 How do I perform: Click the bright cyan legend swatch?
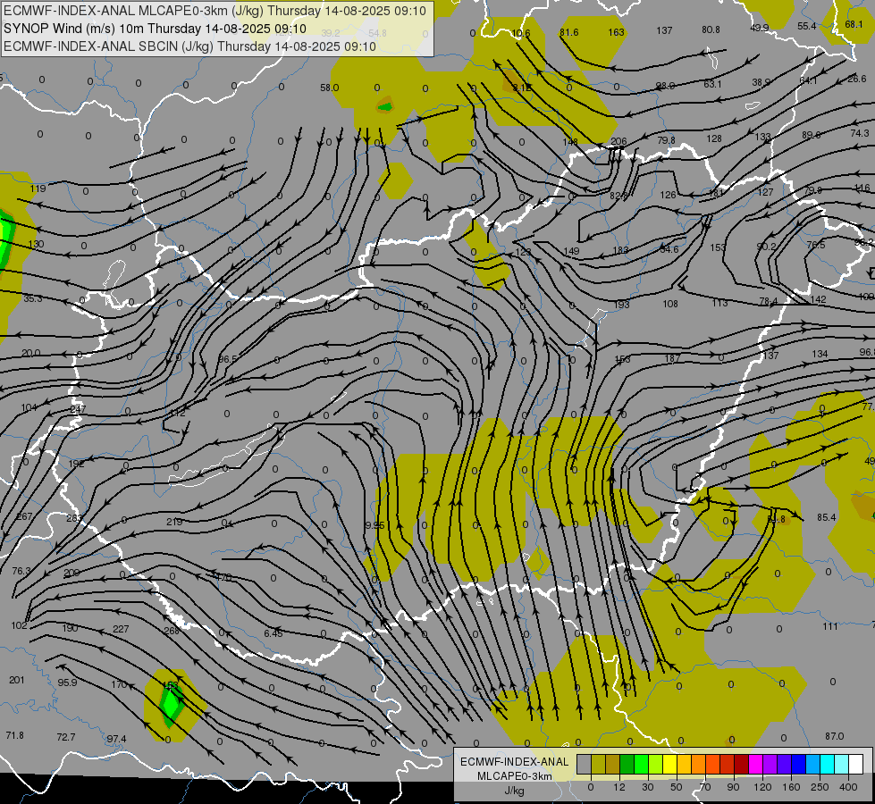(x=827, y=765)
